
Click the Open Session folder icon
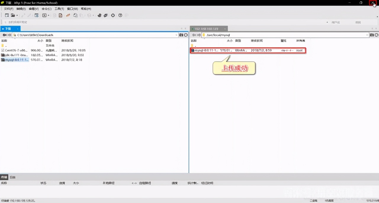click(x=13, y=15)
